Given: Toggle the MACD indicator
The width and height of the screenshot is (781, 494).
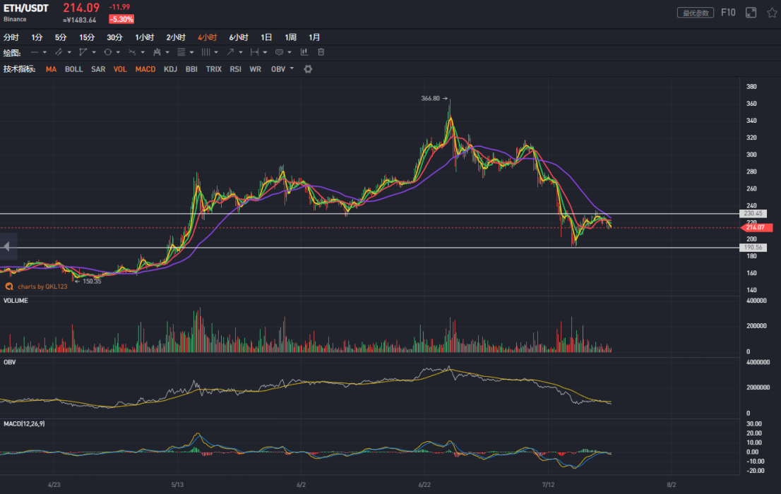Looking at the screenshot, I should (x=145, y=69).
